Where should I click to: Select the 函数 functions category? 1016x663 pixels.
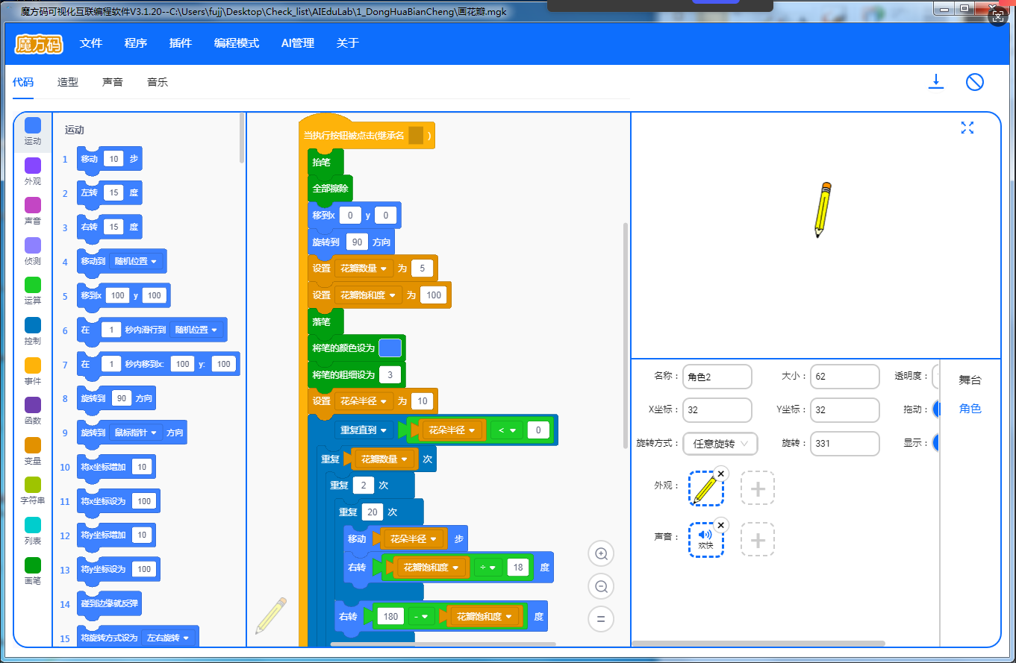coord(33,411)
